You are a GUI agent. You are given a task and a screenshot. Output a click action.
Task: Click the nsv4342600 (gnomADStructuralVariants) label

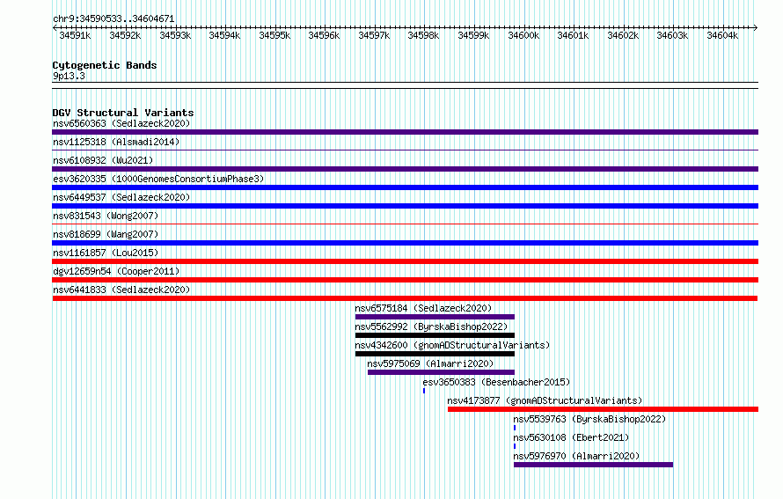point(452,345)
